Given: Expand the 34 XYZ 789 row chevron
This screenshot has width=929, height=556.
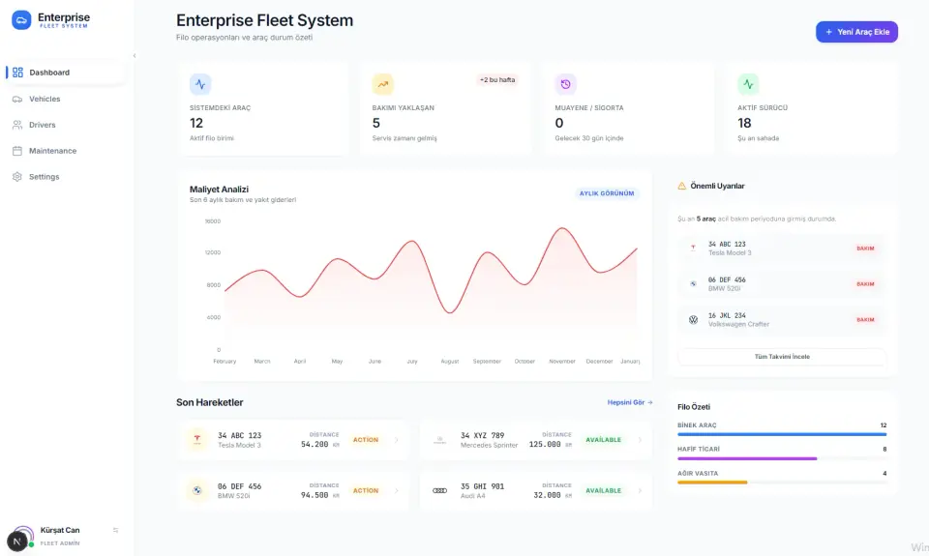Looking at the screenshot, I should pos(640,440).
